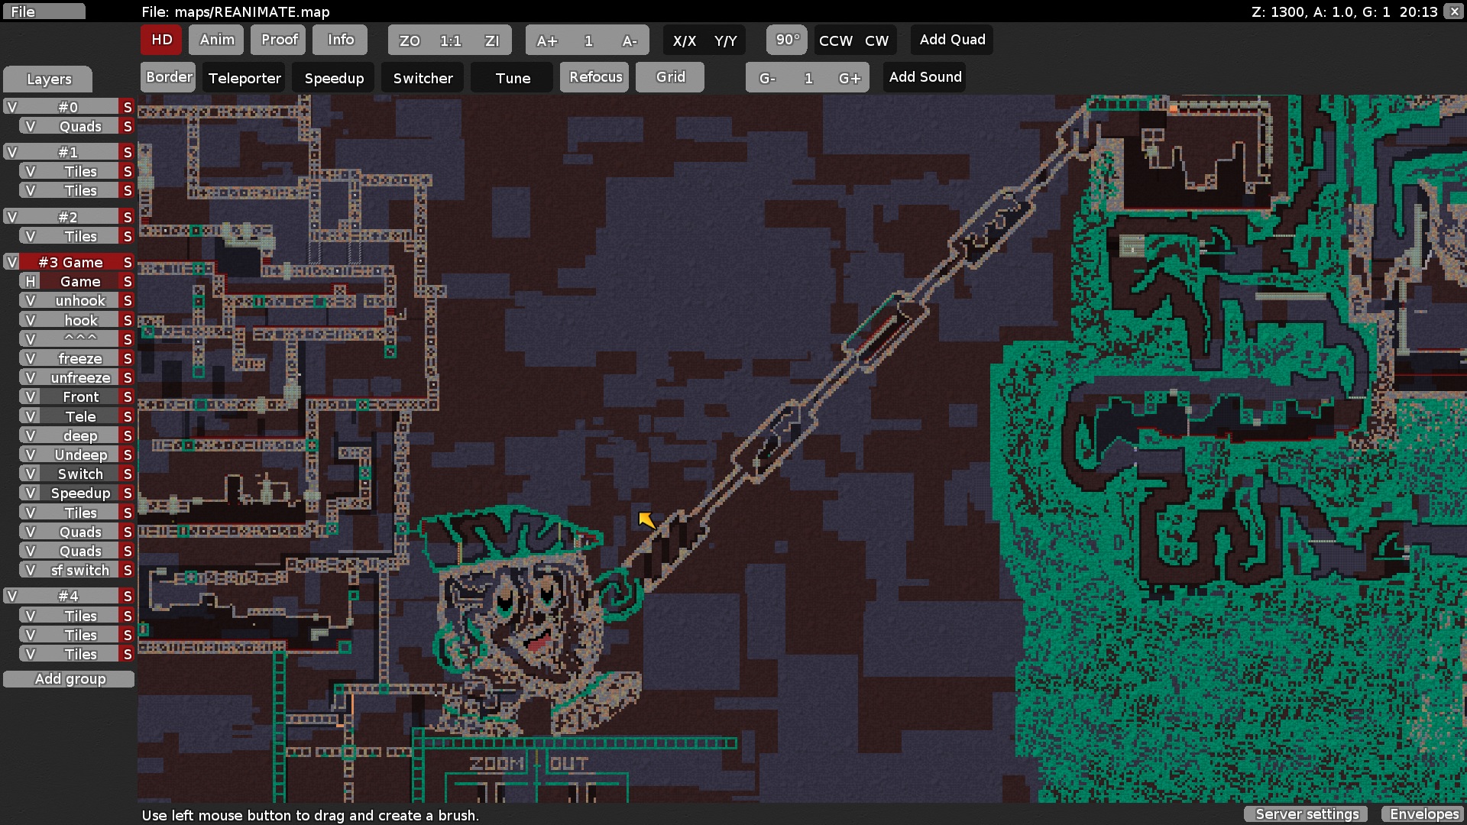This screenshot has width=1467, height=825.
Task: Increase animation speed with A+
Action: click(x=546, y=40)
